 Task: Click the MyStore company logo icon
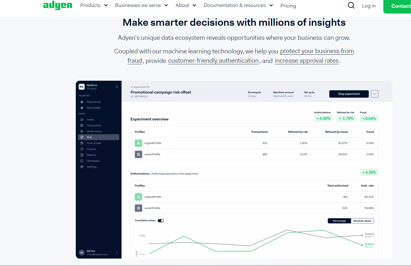click(x=82, y=87)
